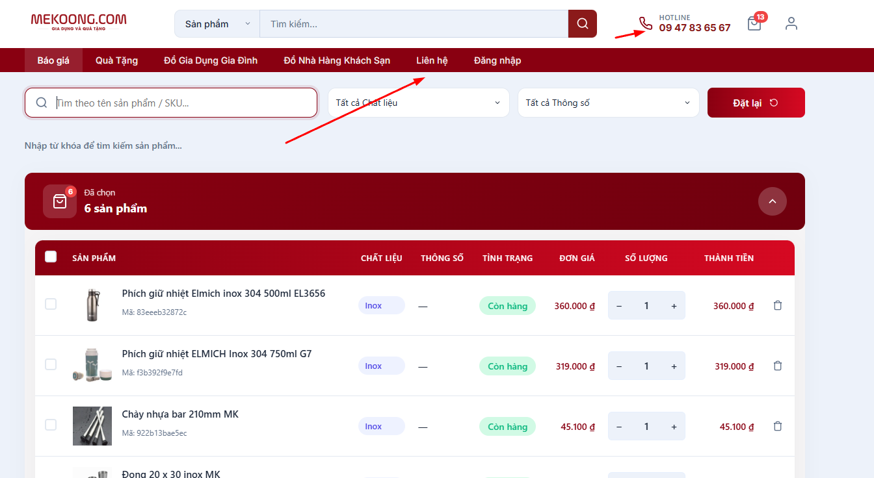Check the box for Elmich 500ml EL3656
This screenshot has height=478, width=874.
(x=51, y=304)
